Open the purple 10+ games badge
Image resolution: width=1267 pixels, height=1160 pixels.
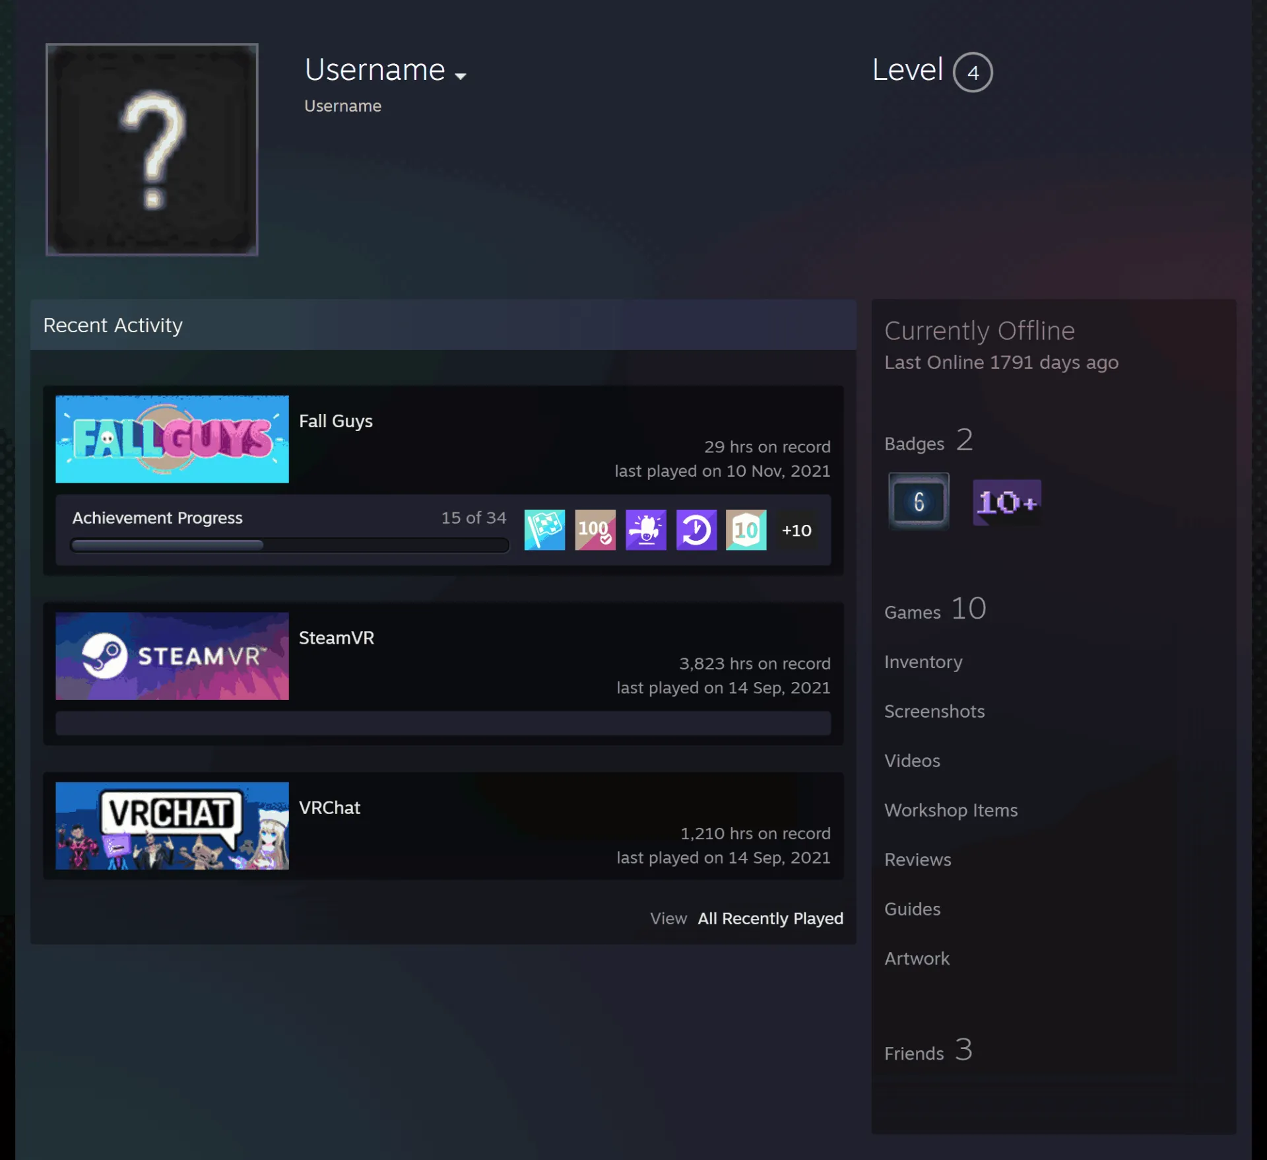pyautogui.click(x=1007, y=502)
